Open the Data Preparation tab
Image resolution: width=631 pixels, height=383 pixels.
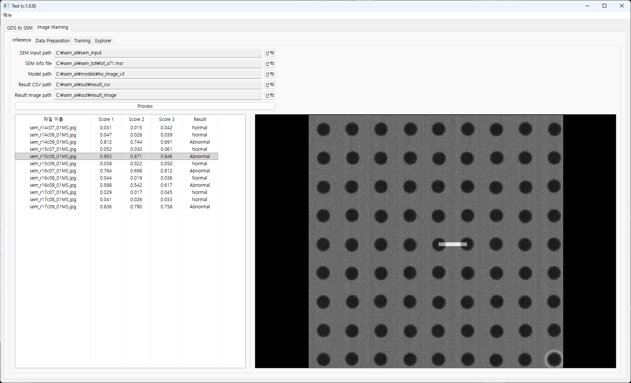click(53, 40)
